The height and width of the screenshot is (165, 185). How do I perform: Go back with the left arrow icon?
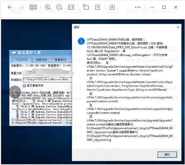10,7
